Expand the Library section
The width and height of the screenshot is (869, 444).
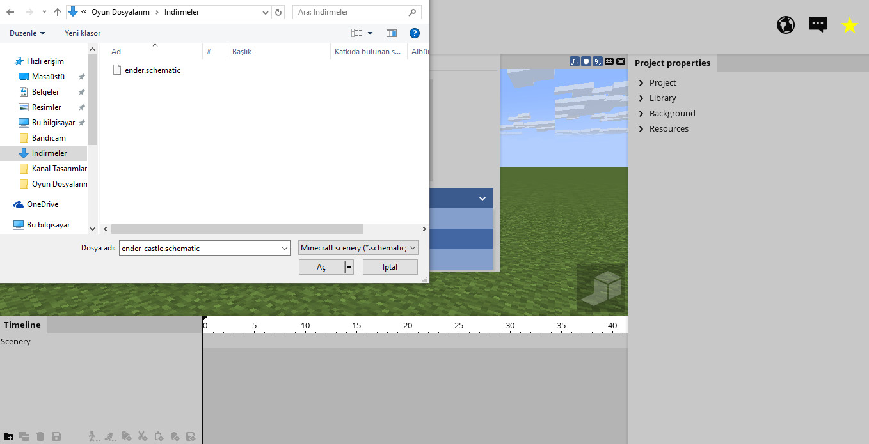(x=641, y=98)
